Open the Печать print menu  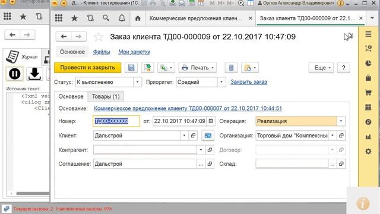tap(198, 67)
